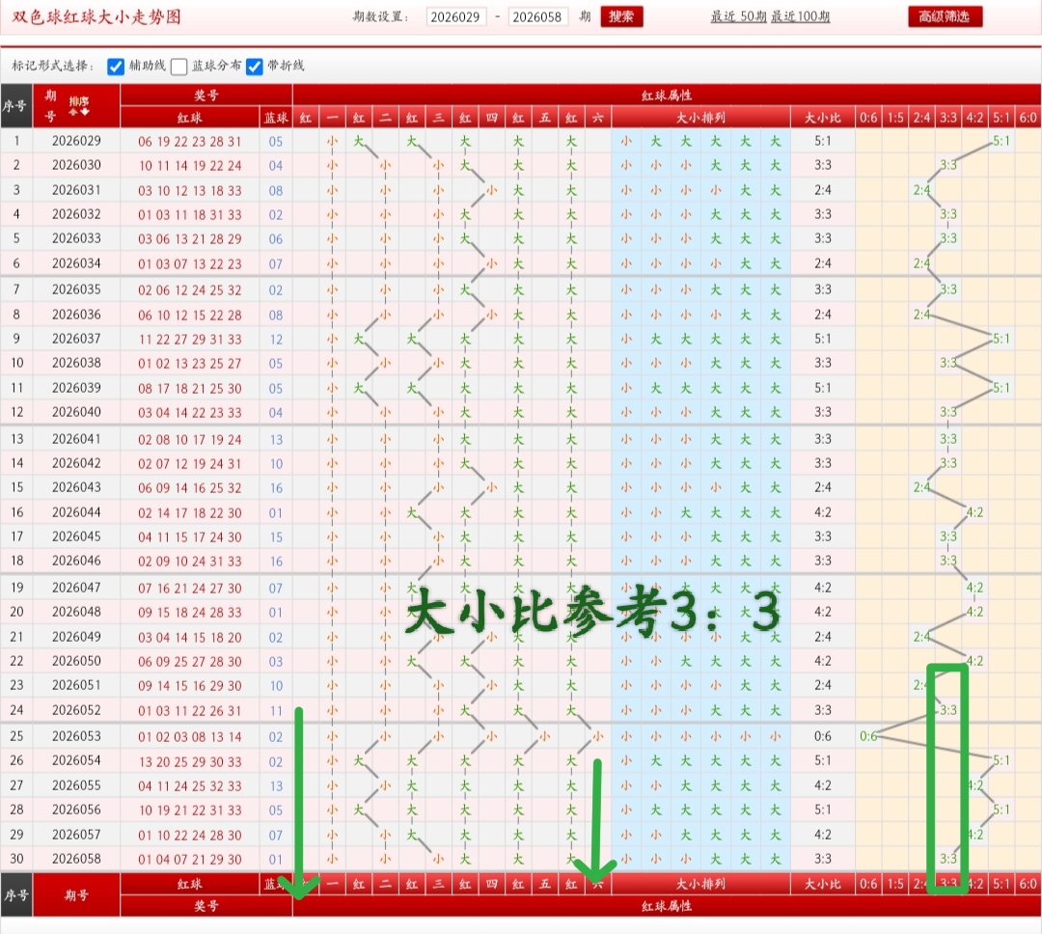Click red numbers 07 16 21 24 27 30

[190, 588]
